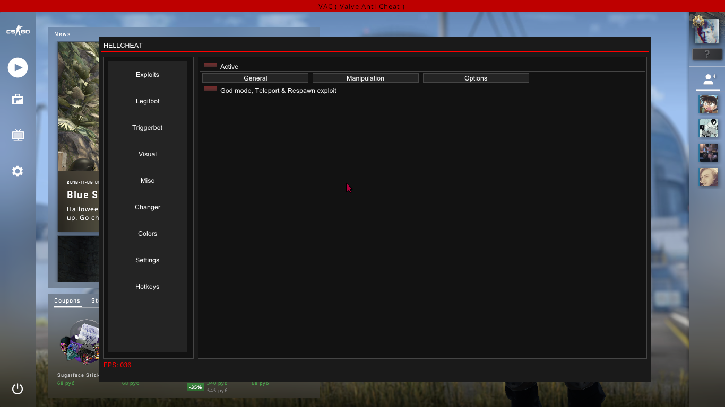Open the Inventory briefcase icon

pos(18,99)
